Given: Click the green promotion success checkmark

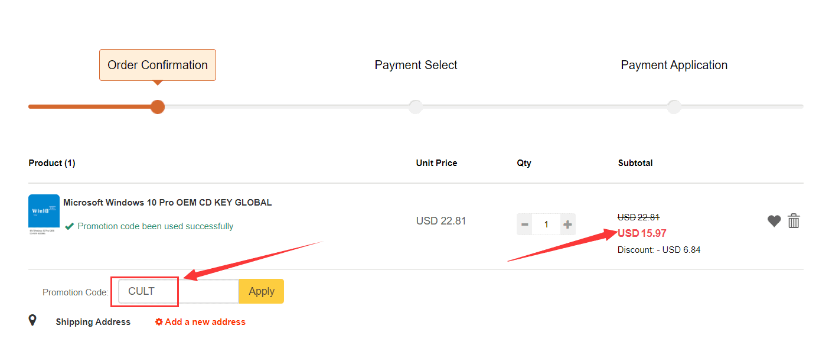Looking at the screenshot, I should (70, 226).
